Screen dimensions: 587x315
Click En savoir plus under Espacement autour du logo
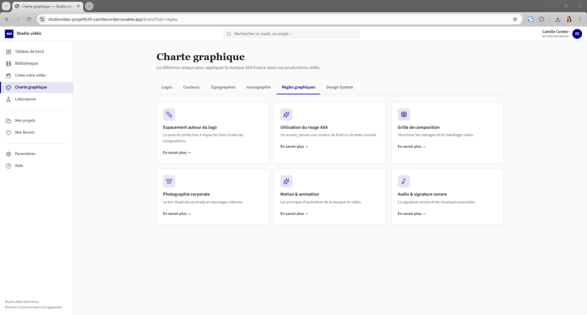177,153
